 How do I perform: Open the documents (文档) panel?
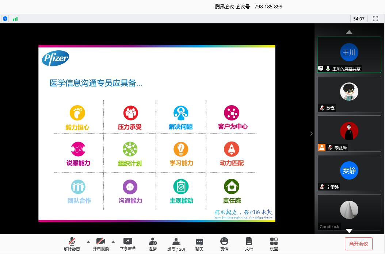click(249, 244)
